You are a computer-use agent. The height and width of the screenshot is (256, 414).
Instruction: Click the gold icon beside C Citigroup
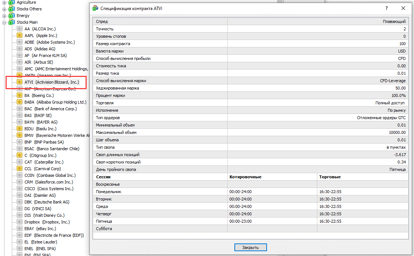[x=20, y=155]
